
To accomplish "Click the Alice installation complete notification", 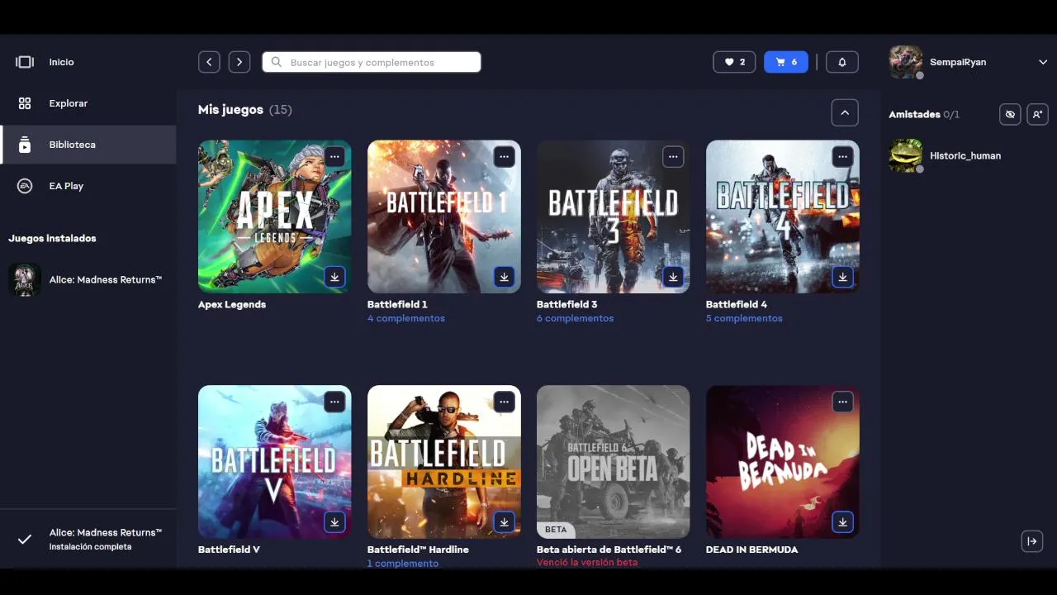I will coord(88,539).
